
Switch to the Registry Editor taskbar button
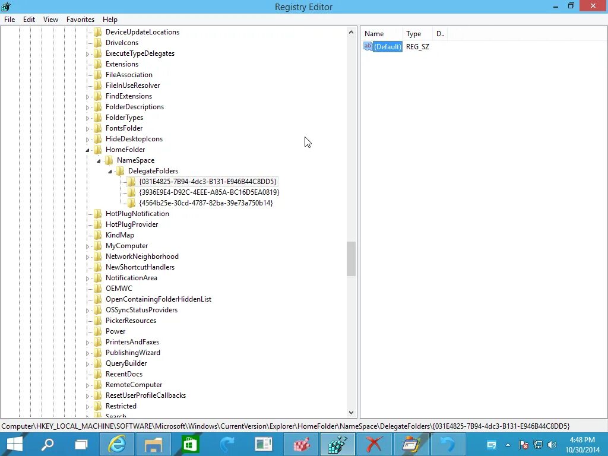point(337,444)
